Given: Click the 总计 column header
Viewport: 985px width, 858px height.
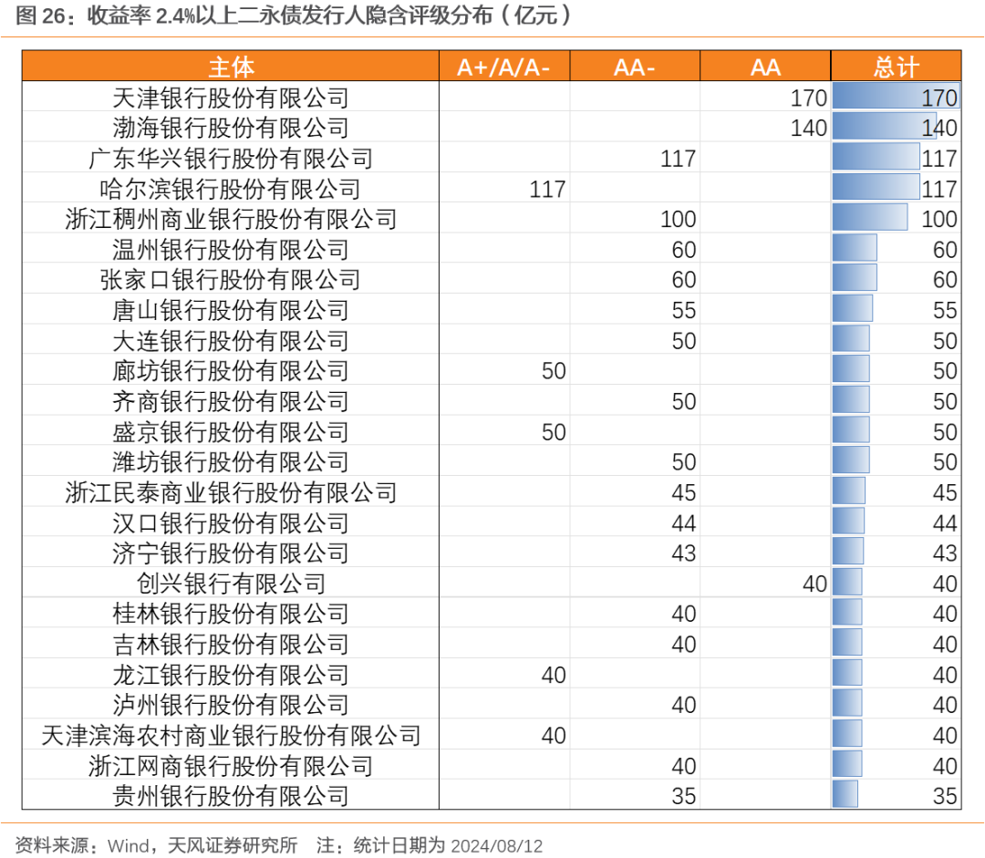Looking at the screenshot, I should (896, 67).
